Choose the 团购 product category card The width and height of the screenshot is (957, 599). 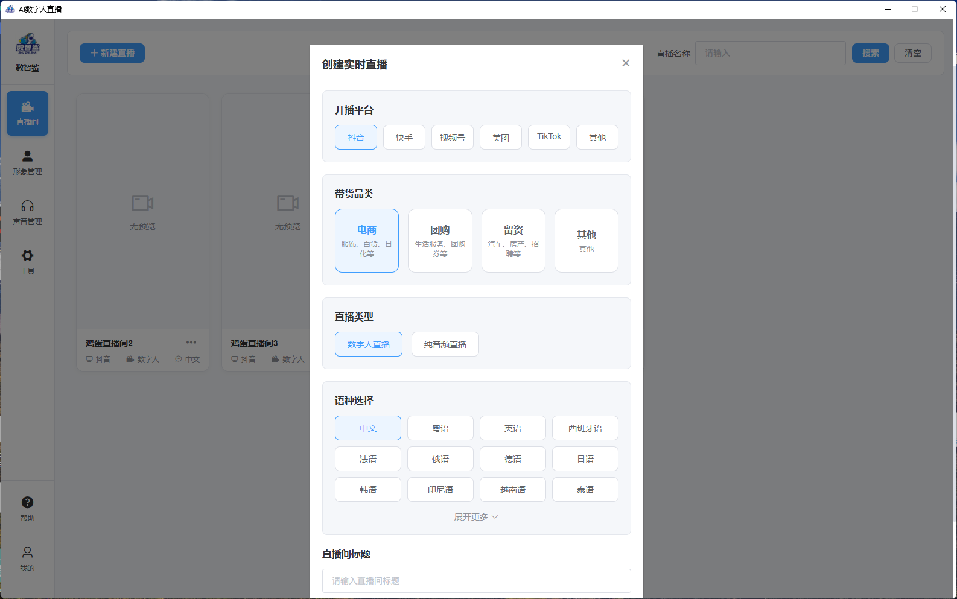[x=440, y=241]
